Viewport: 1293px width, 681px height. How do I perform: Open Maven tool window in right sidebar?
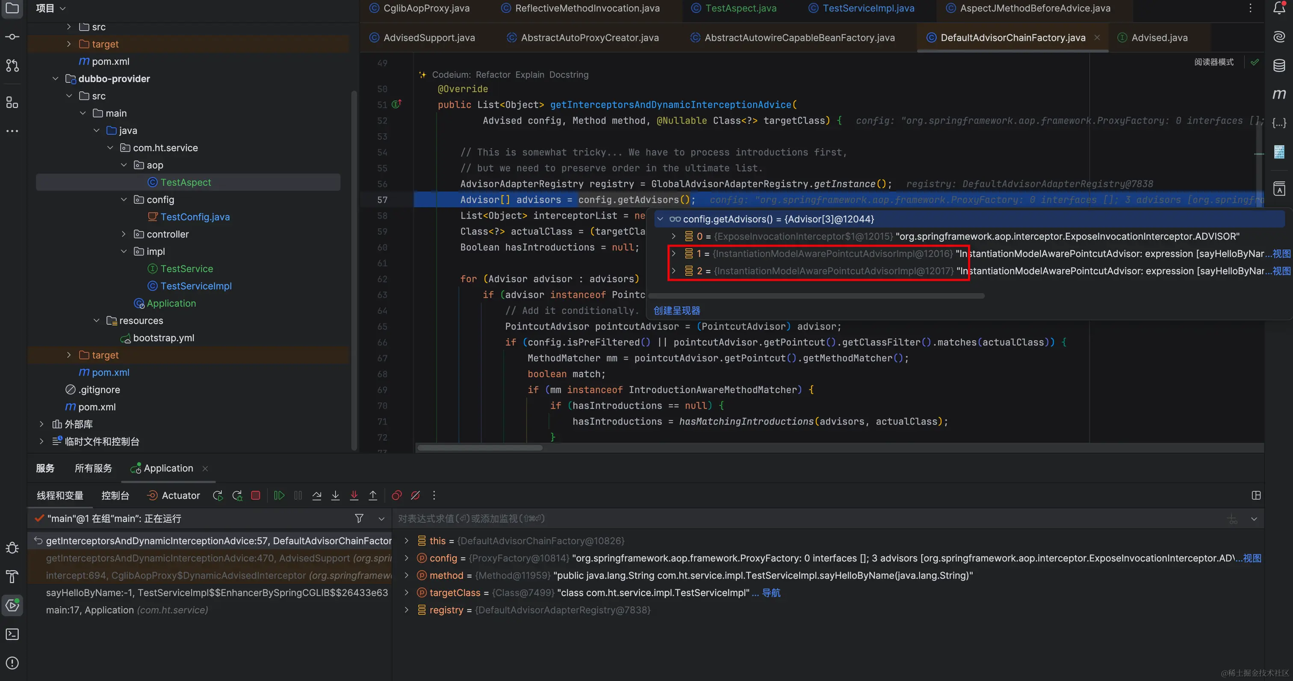pyautogui.click(x=1279, y=94)
